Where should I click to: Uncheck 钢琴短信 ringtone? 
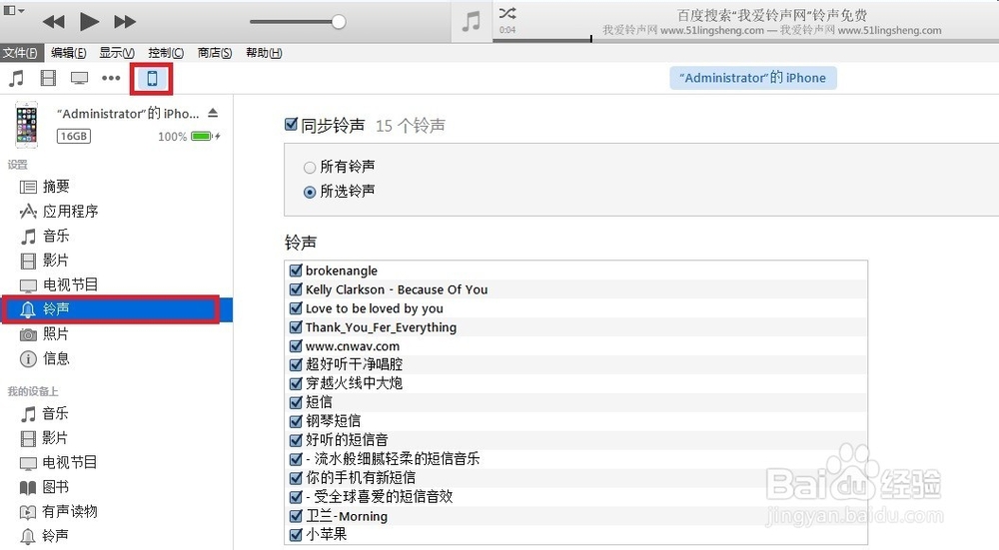coord(296,421)
